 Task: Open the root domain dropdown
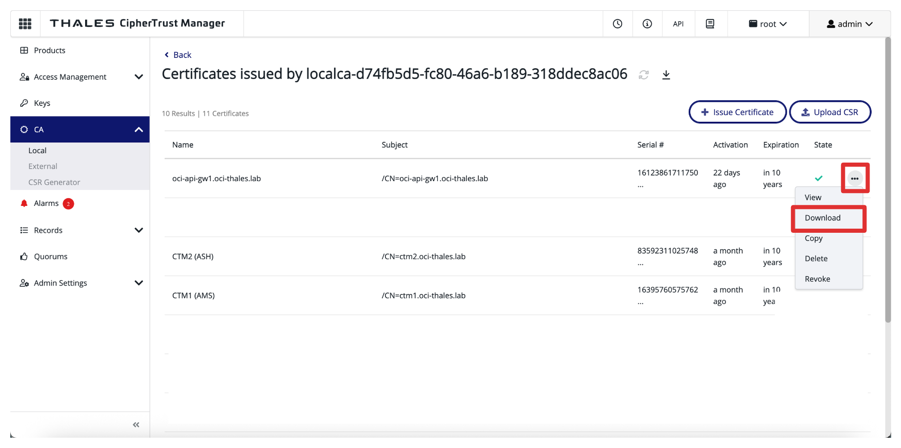pos(768,24)
